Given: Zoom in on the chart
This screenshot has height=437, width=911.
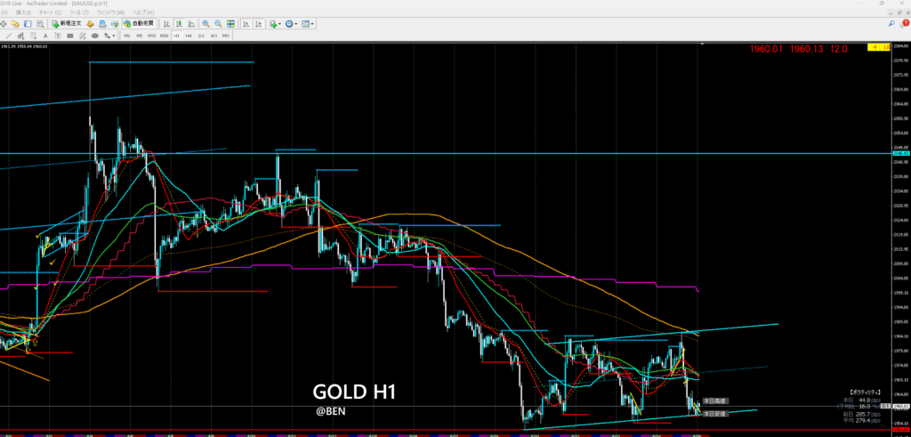Looking at the screenshot, I should click(206, 24).
